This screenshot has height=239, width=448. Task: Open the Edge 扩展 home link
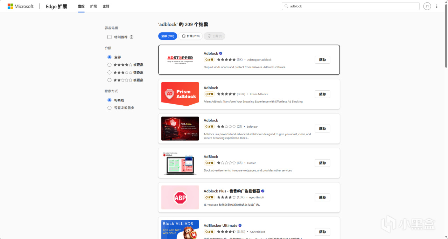coord(56,6)
